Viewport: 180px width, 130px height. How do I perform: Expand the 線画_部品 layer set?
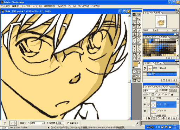(x=152, y=116)
